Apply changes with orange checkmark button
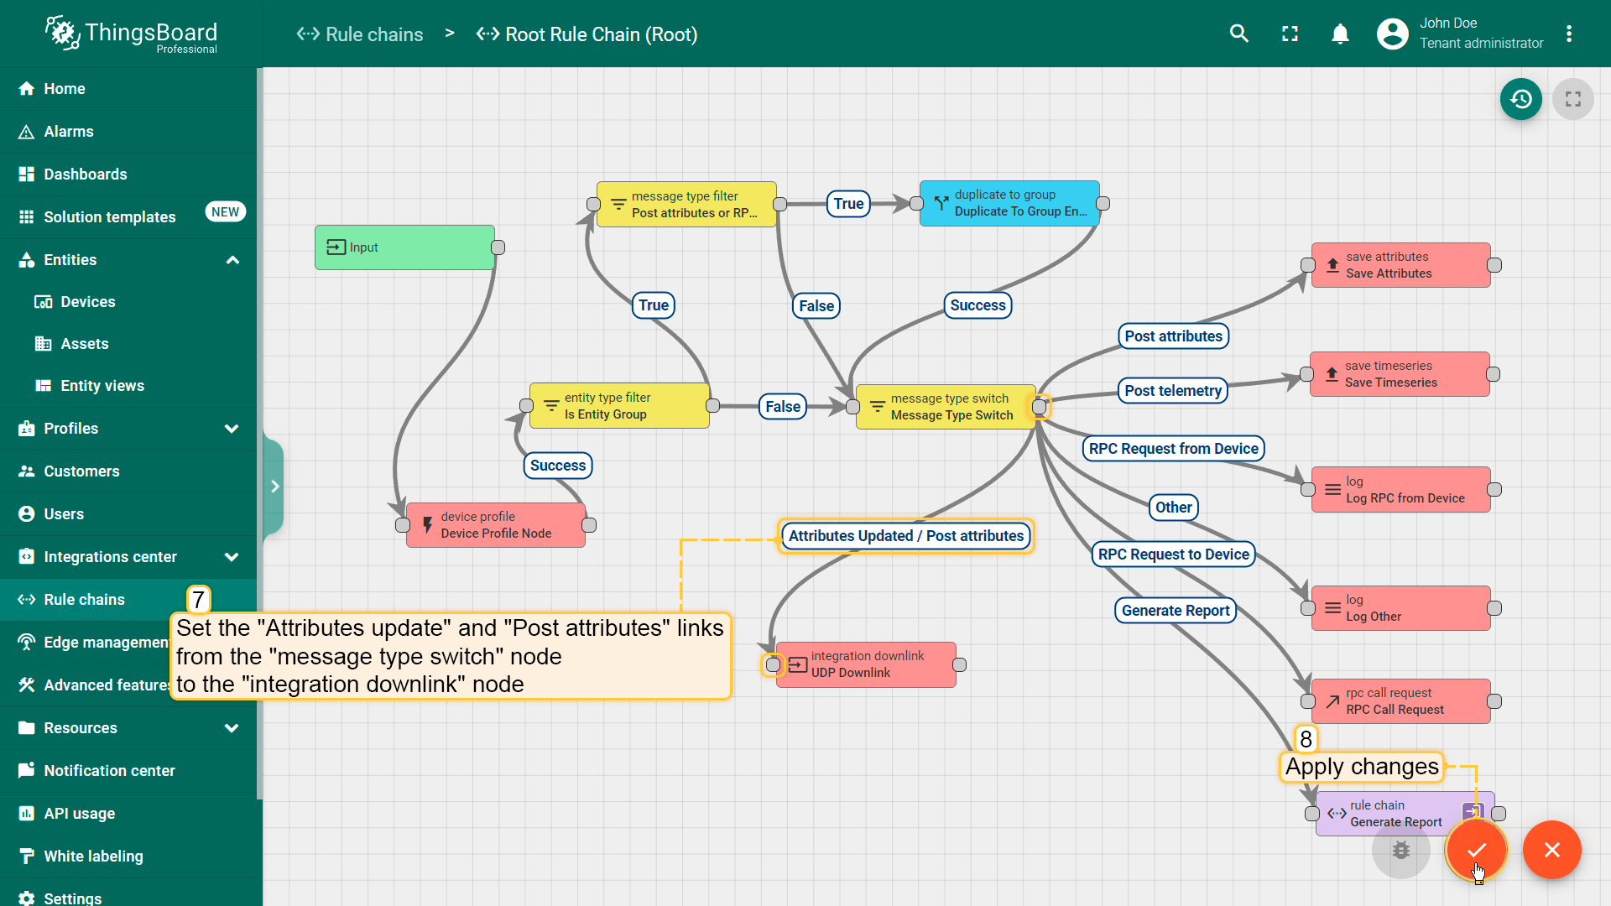 (x=1476, y=850)
